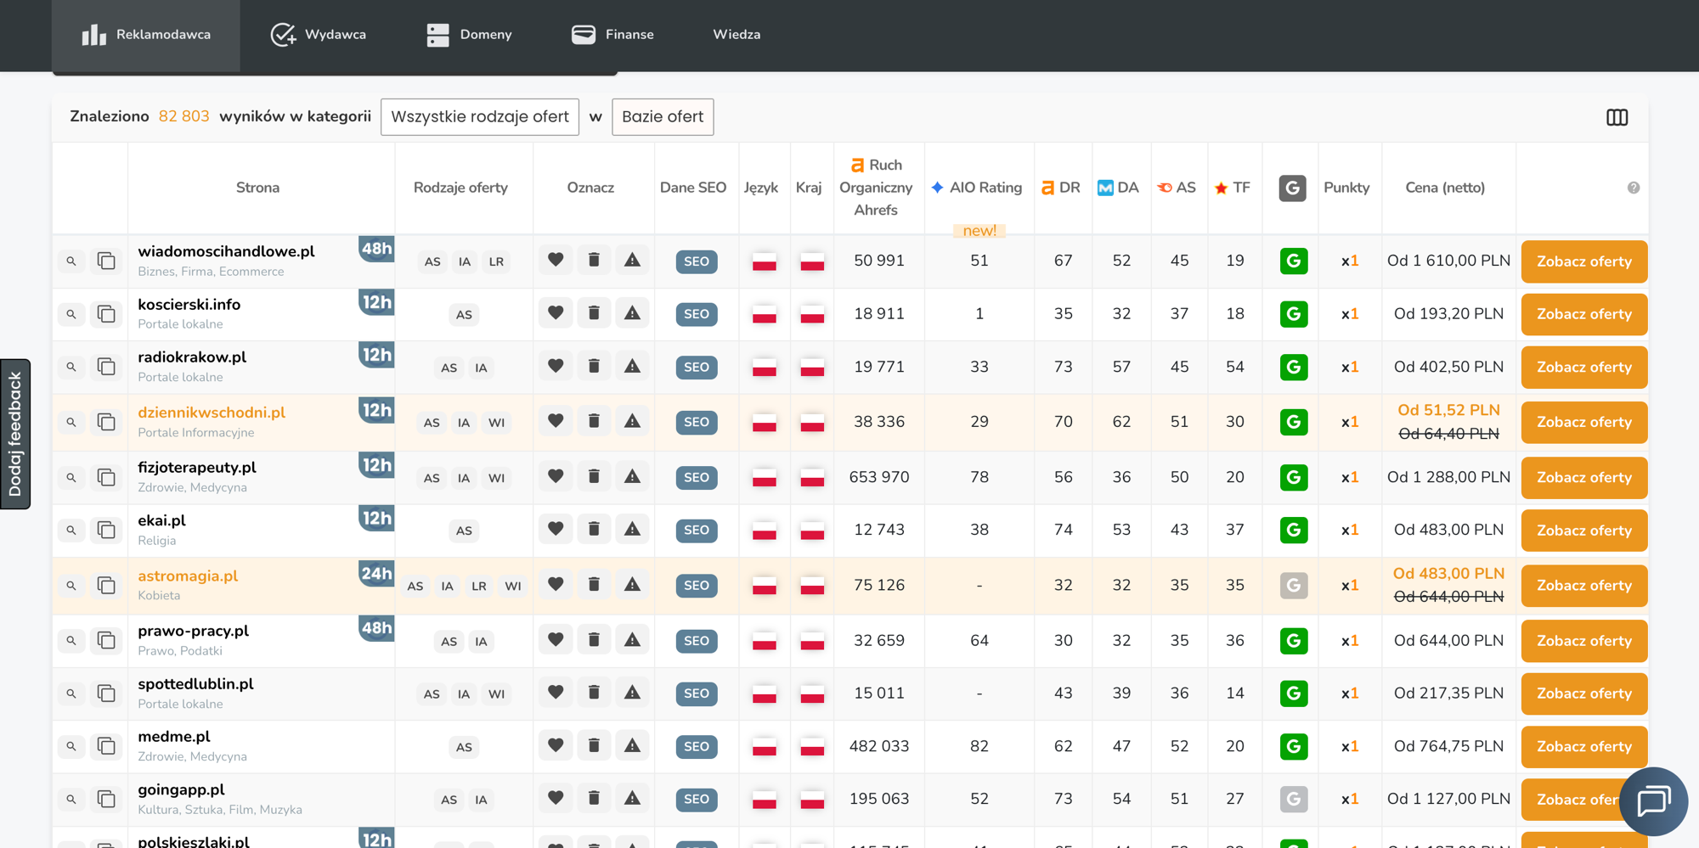This screenshot has width=1699, height=848.
Task: Sort table by AIO Rating column
Action: pos(977,188)
